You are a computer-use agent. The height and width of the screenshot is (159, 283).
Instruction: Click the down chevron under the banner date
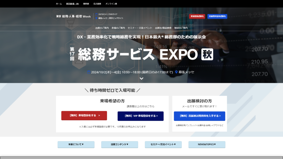tap(141, 79)
